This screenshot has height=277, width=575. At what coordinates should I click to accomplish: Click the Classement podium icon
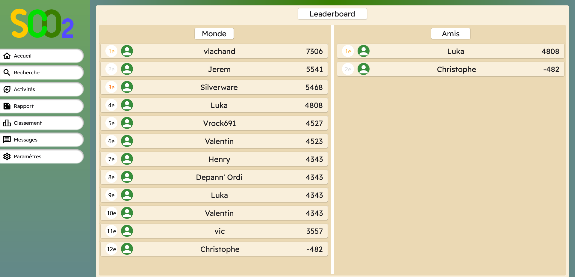(7, 123)
